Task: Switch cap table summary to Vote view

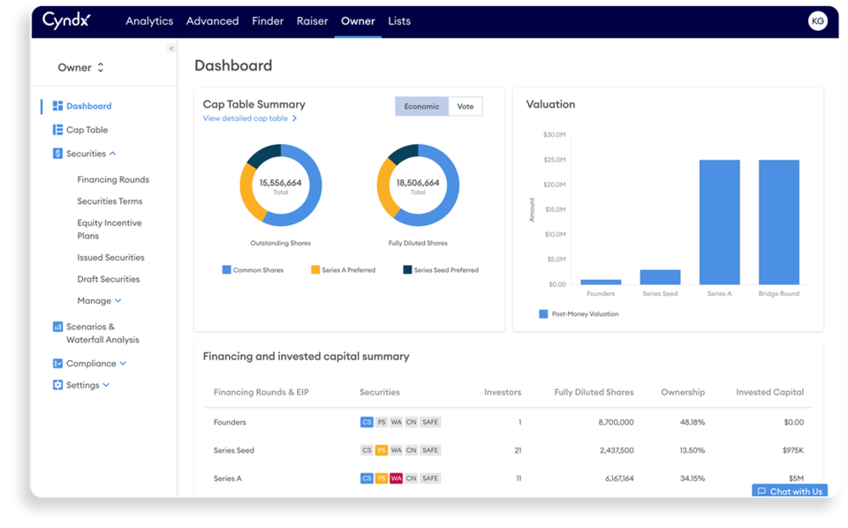Action: 466,107
